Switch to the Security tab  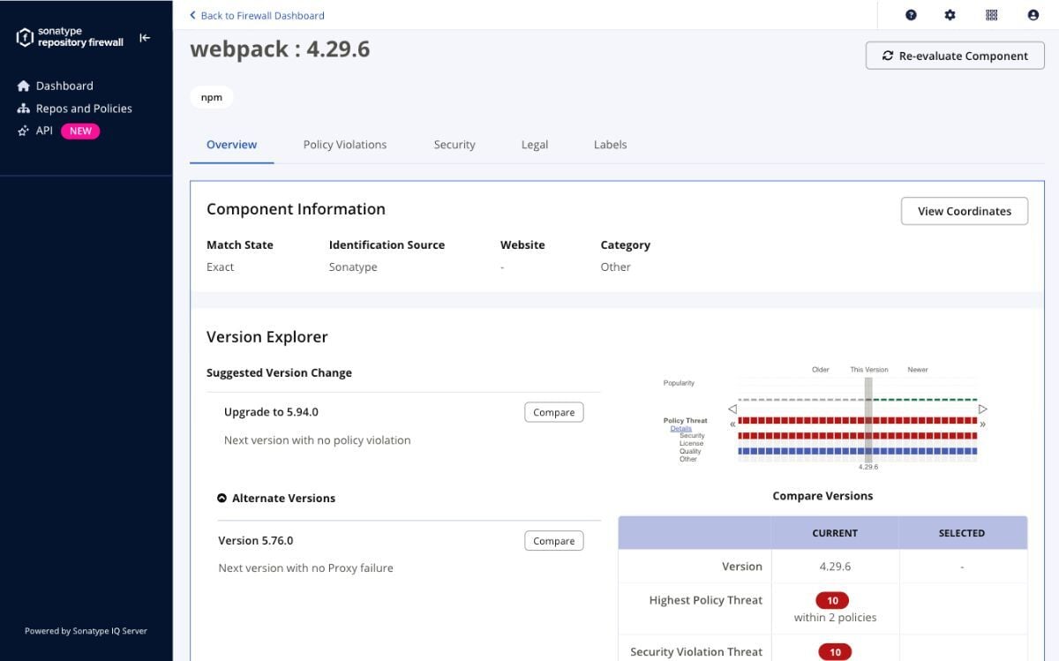(454, 144)
